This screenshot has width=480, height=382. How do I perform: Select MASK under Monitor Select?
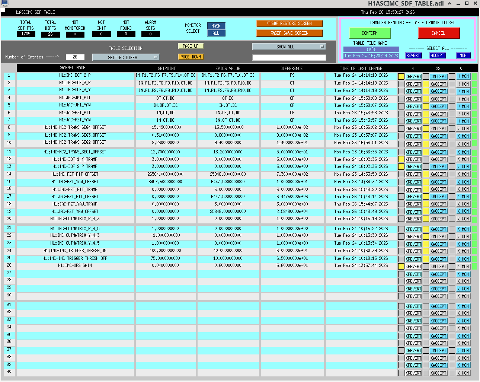[216, 26]
